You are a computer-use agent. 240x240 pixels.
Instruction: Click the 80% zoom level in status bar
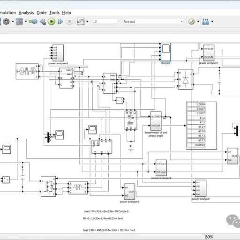pos(209,237)
